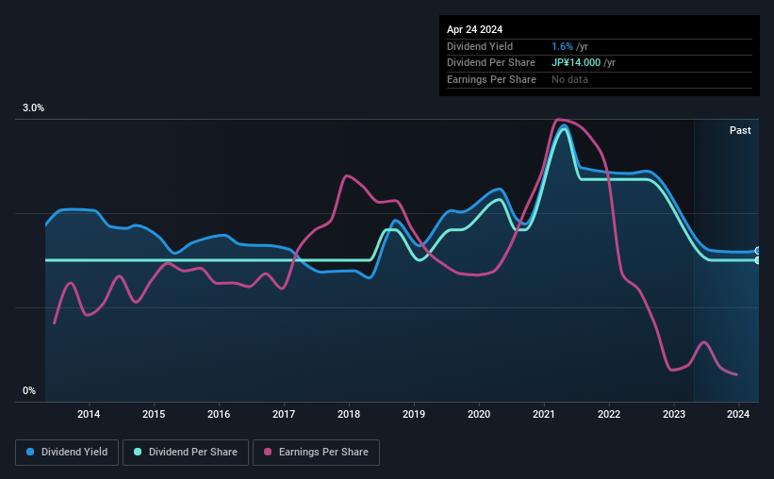
Task: Click the pink Earnings Per Share legend dot
Action: coord(268,452)
